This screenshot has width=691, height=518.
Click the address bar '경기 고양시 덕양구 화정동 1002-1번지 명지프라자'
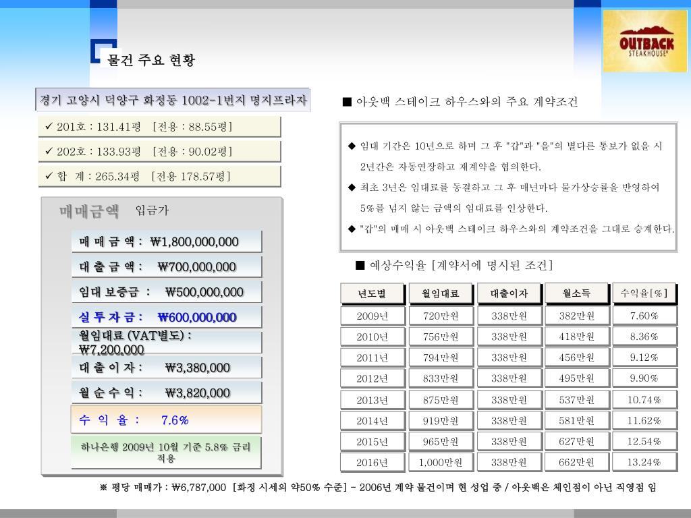coord(173,100)
